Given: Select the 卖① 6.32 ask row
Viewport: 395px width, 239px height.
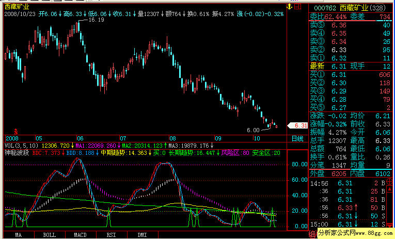Looking at the screenshot, I should point(350,58).
